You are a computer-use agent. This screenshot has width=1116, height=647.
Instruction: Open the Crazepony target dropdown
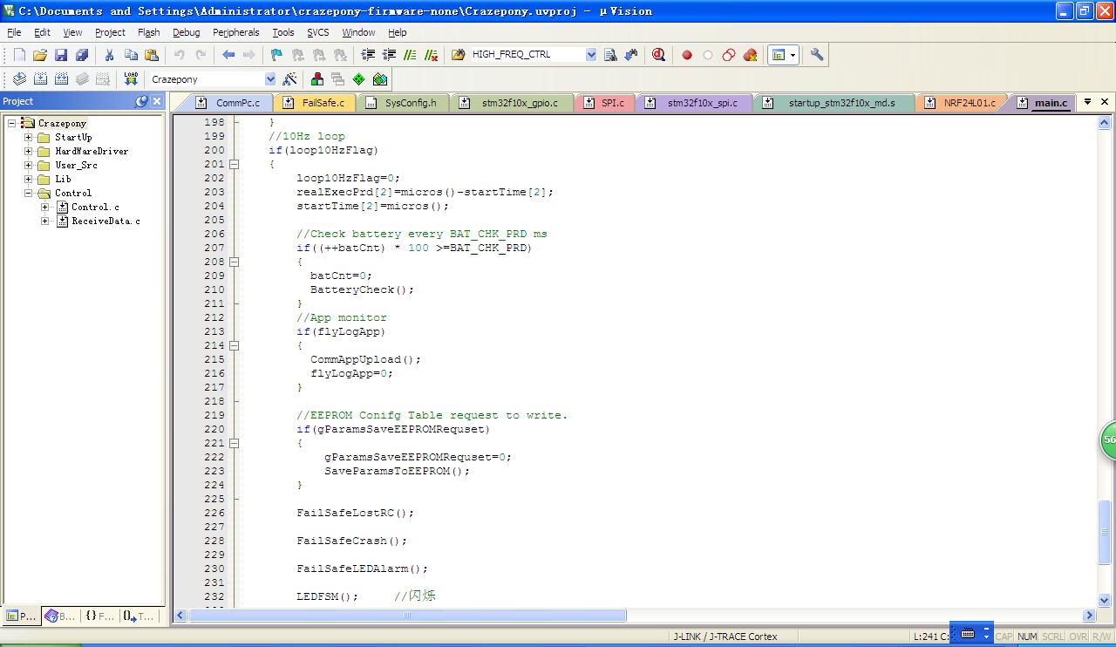pyautogui.click(x=270, y=79)
